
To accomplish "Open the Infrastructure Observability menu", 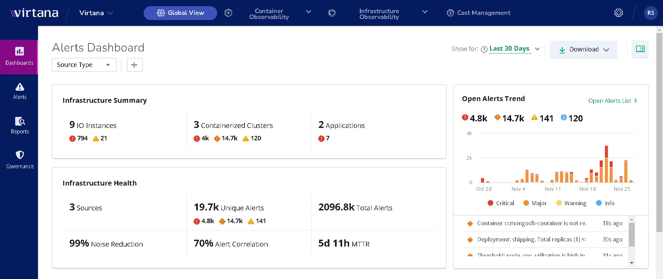I will 379,14.
